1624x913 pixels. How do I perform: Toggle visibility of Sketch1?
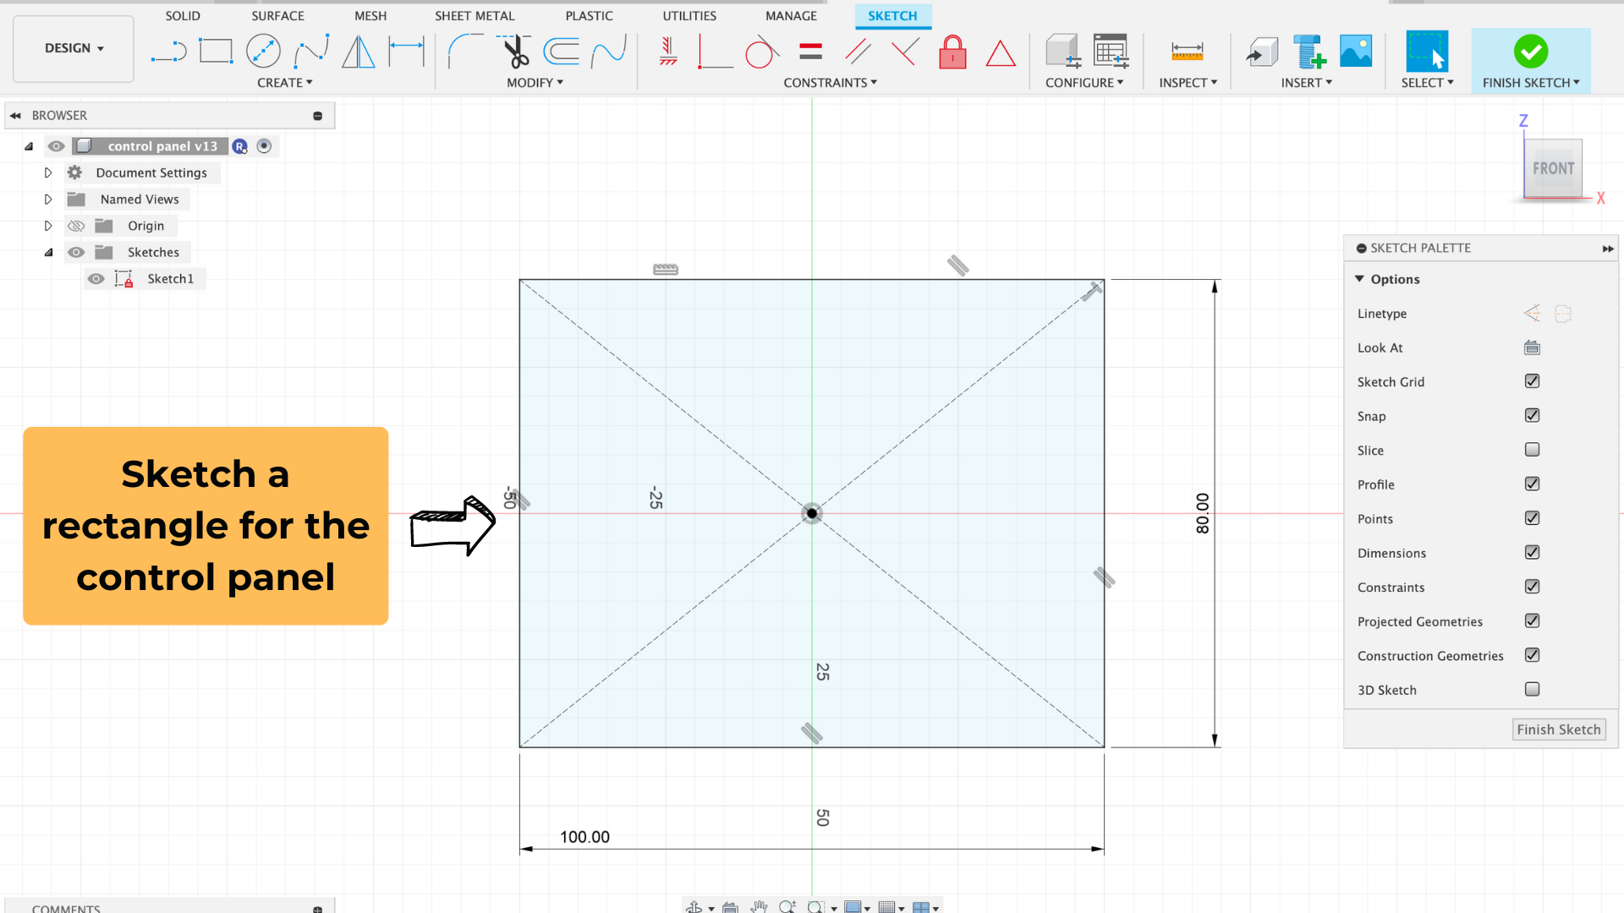(x=98, y=279)
